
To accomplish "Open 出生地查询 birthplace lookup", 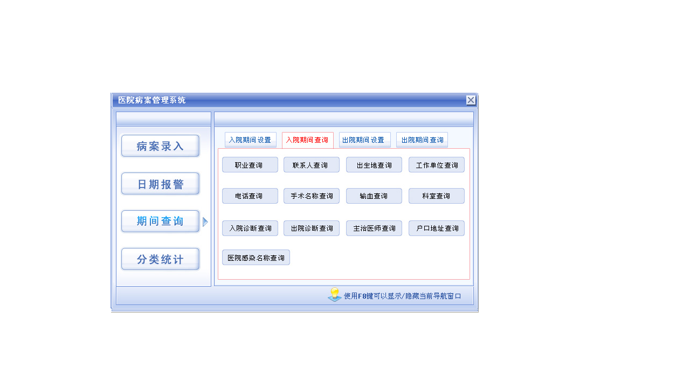I will point(374,164).
